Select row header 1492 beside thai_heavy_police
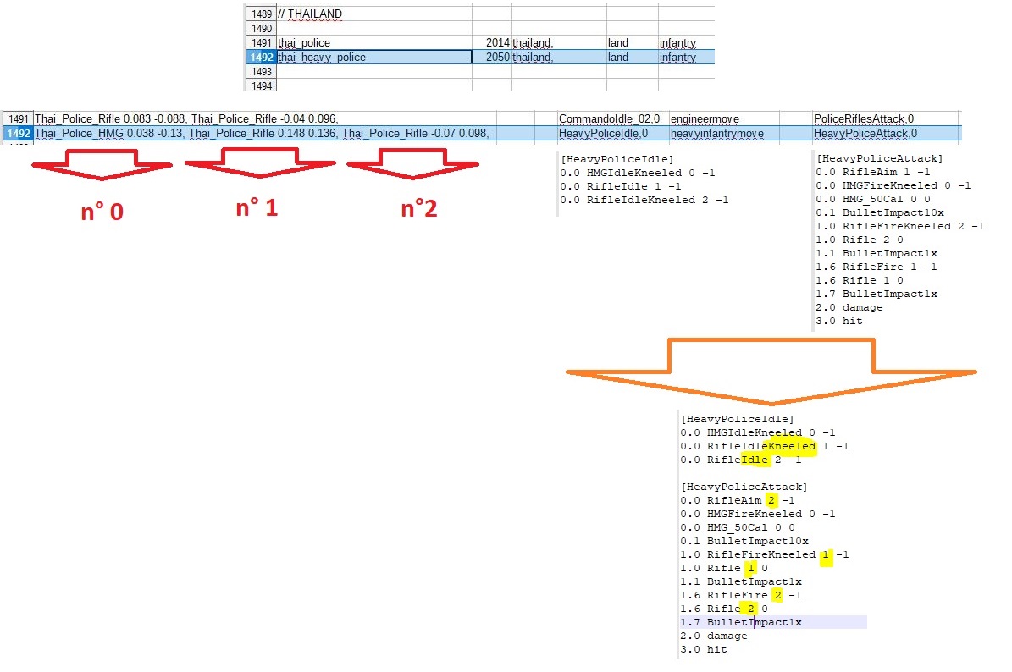 260,57
